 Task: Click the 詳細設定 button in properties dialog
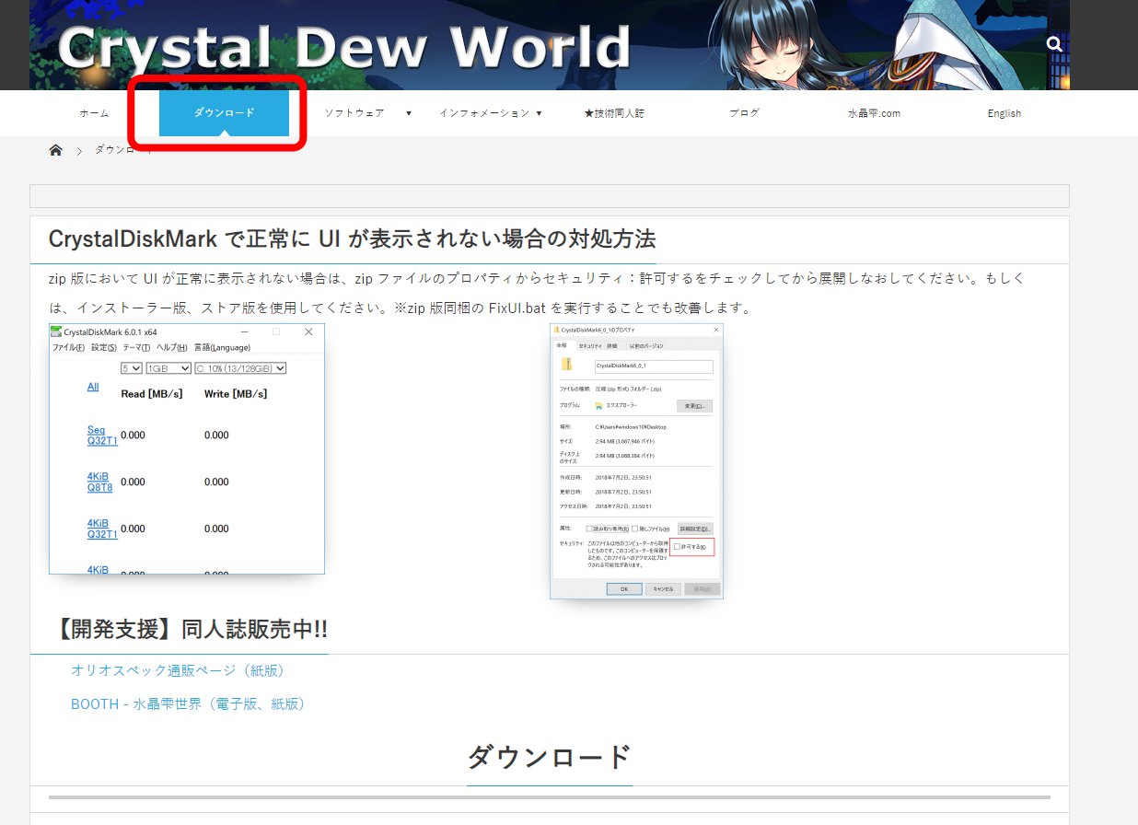695,529
